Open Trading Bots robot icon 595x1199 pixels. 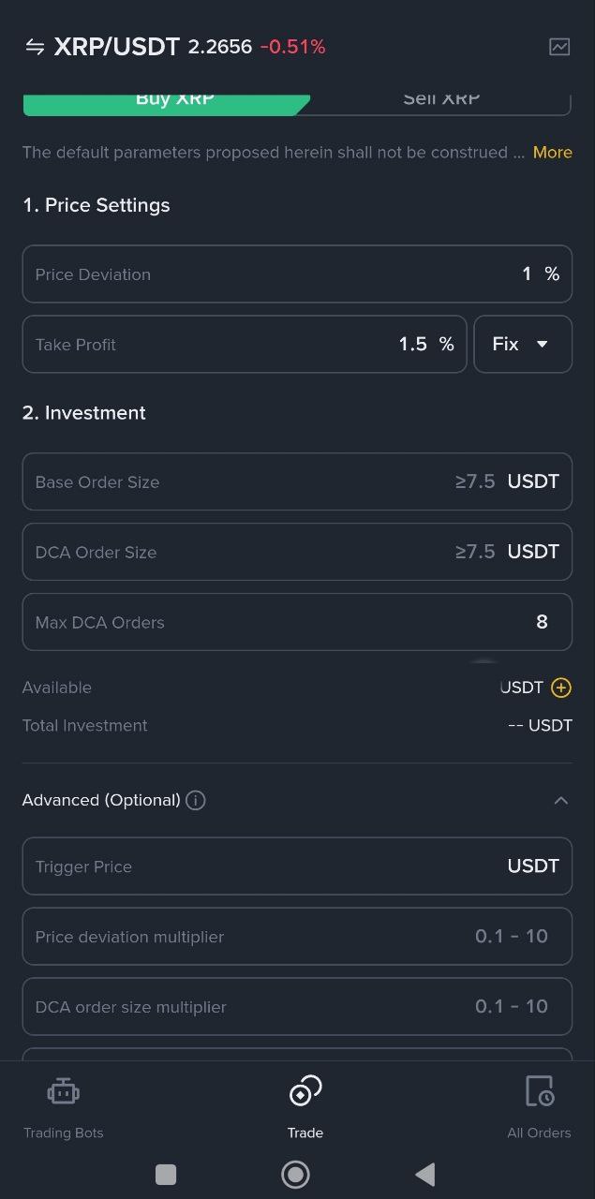[63, 1092]
